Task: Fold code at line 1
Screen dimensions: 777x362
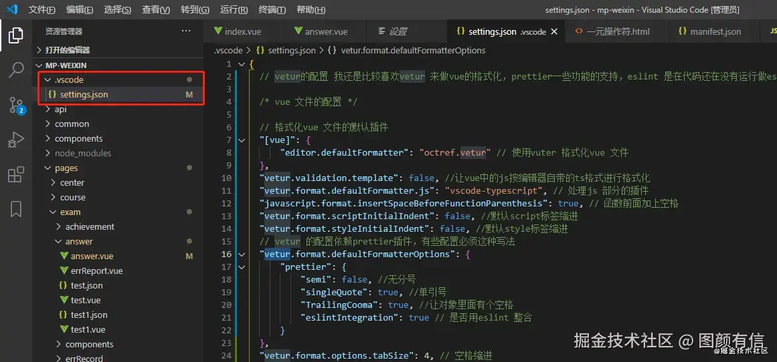Action: point(242,64)
